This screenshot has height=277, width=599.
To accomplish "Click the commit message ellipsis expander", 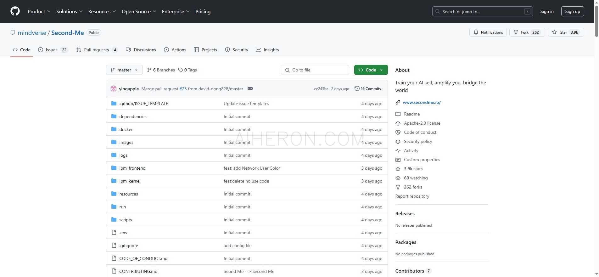I will 250,88.
